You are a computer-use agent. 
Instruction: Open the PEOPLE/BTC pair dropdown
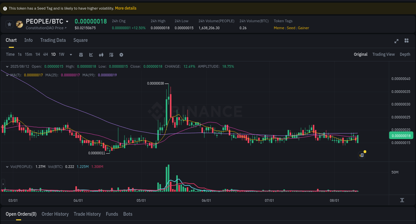pos(68,21)
